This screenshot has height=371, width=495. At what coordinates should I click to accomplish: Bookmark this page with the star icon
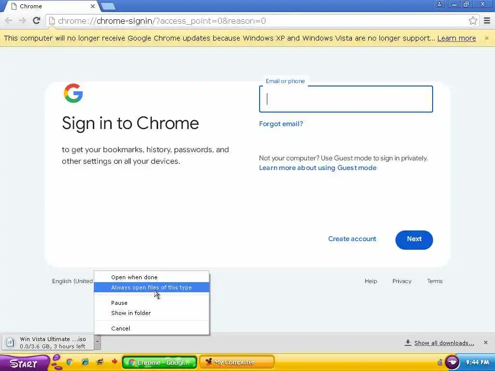(473, 21)
